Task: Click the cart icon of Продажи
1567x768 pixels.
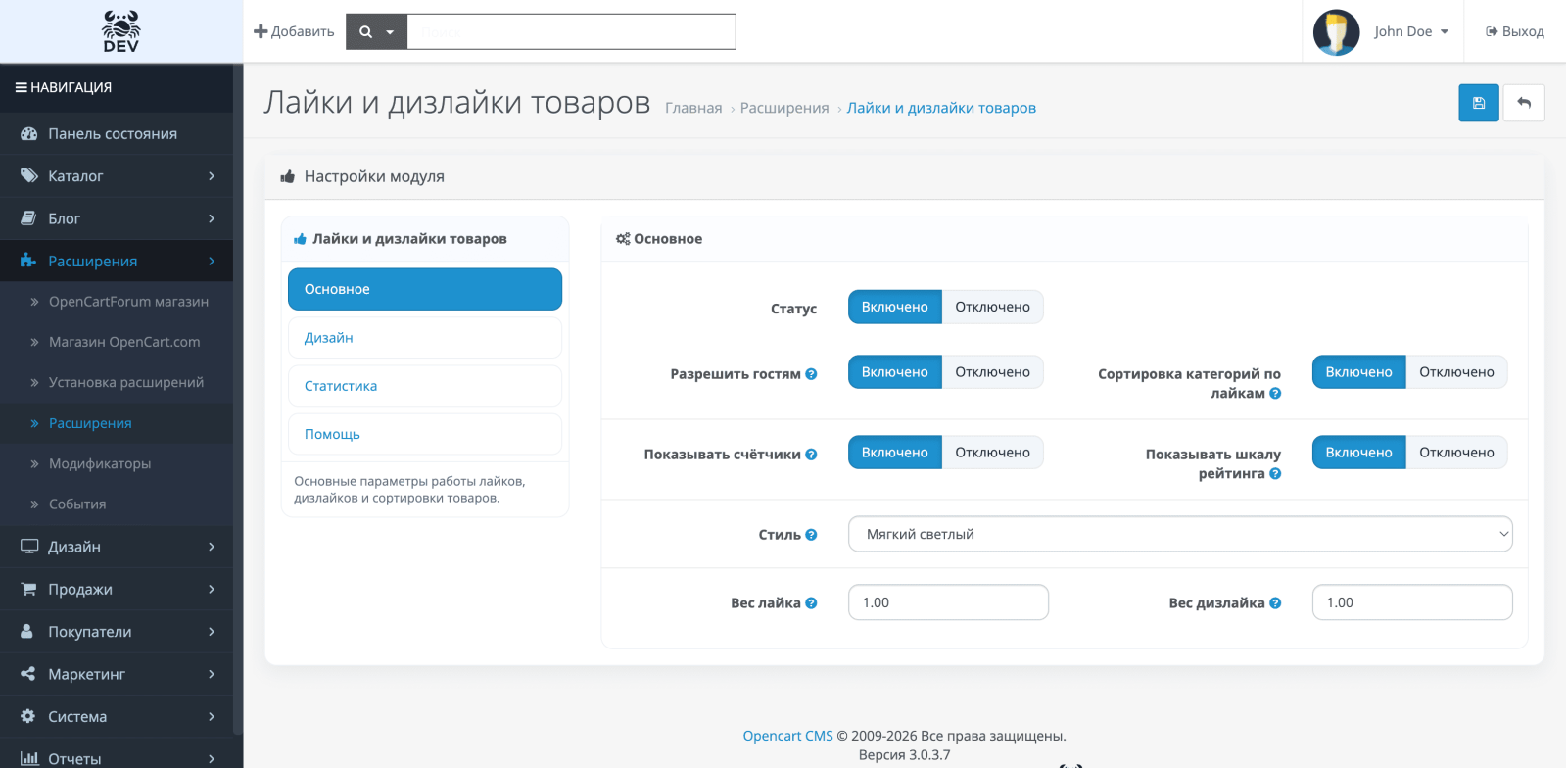Action: click(x=28, y=589)
